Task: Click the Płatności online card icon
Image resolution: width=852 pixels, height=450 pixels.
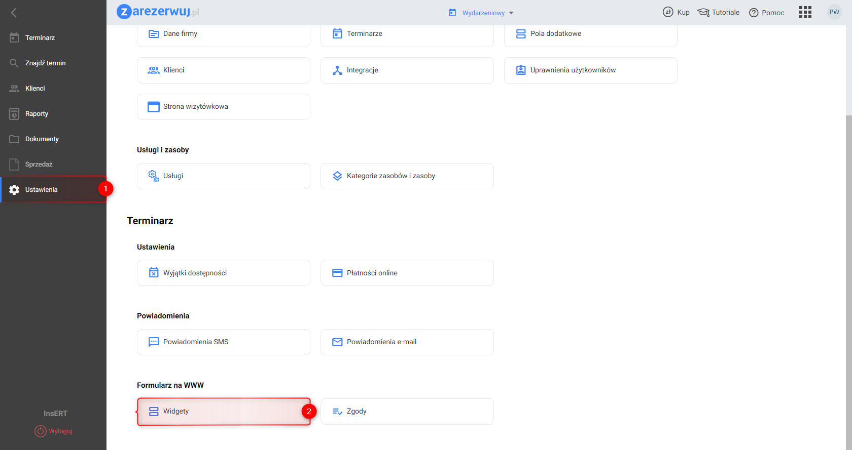Action: tap(337, 273)
